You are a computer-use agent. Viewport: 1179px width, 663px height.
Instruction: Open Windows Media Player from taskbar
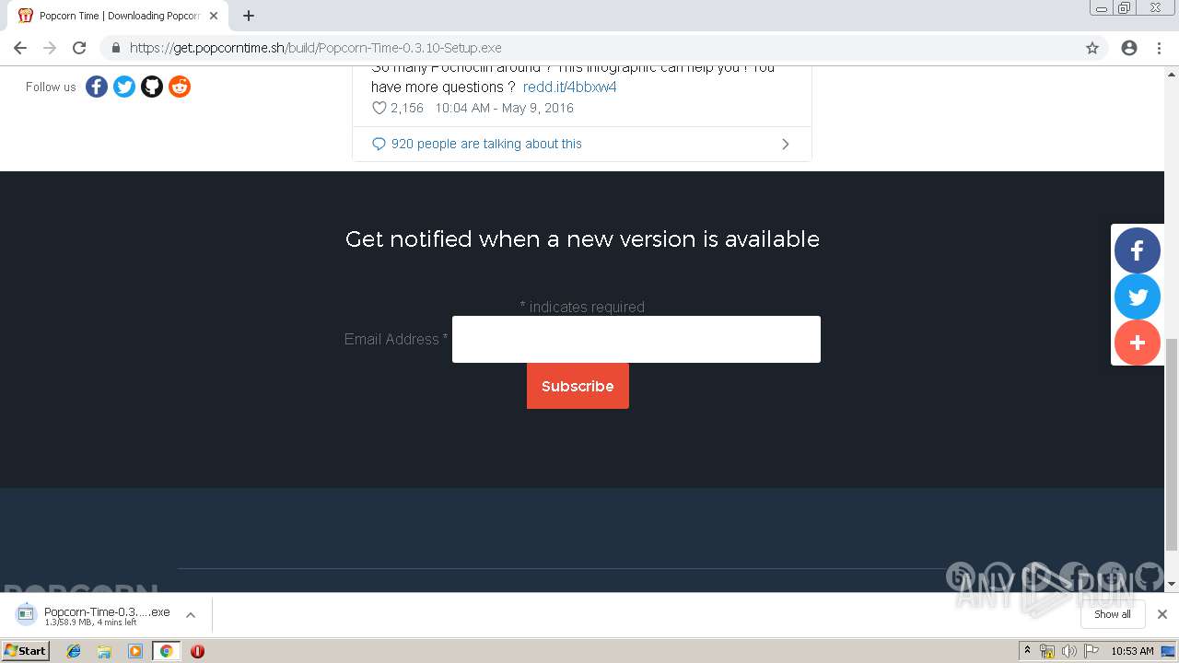point(135,651)
